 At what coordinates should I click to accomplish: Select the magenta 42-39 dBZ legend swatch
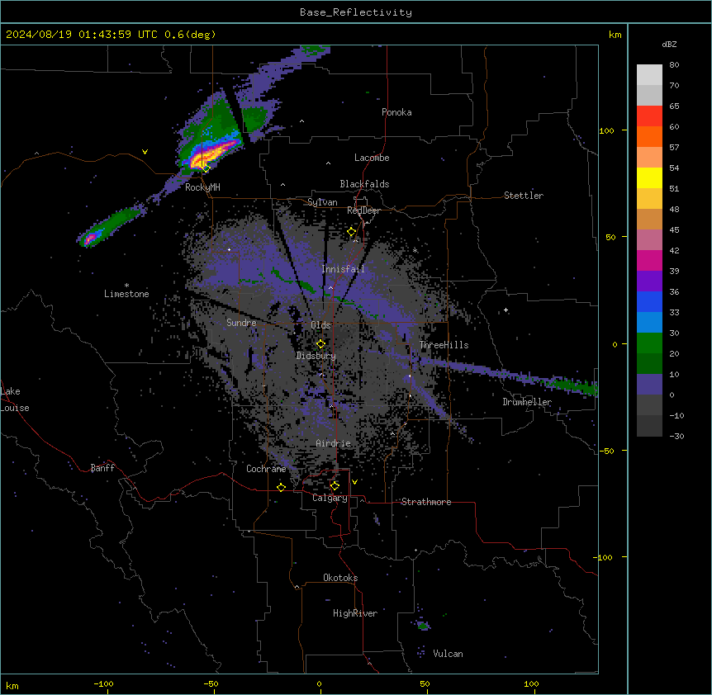649,260
